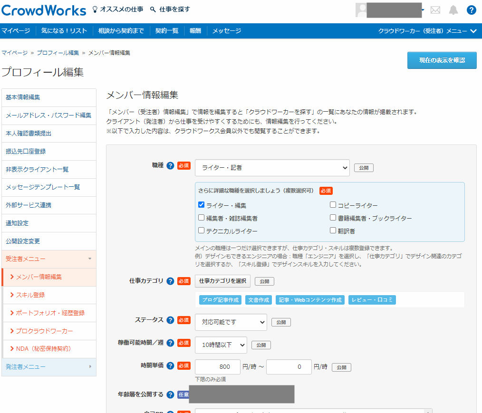This screenshot has height=413, width=482.
Task: Expand the 発注者メニュー sidebar section
Action: [x=49, y=367]
